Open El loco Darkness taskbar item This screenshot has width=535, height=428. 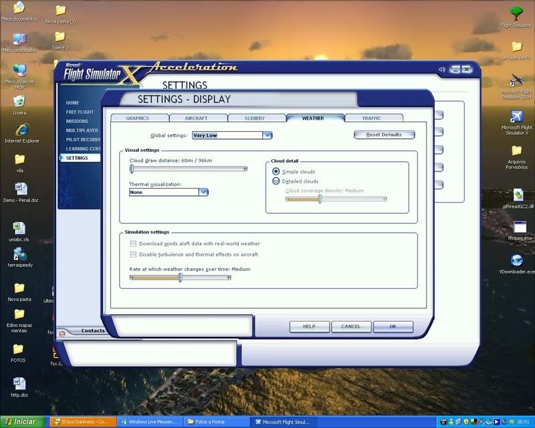tap(82, 422)
